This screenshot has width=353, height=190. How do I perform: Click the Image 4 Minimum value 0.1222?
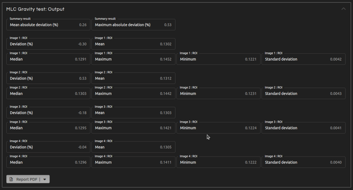(x=251, y=163)
